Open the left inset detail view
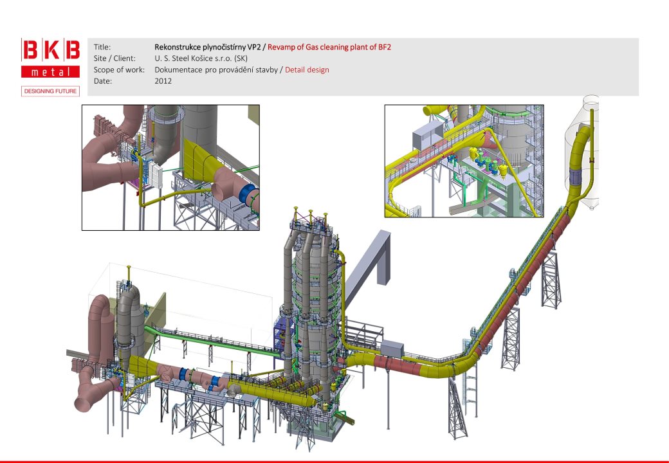The image size is (669, 463). [x=170, y=167]
